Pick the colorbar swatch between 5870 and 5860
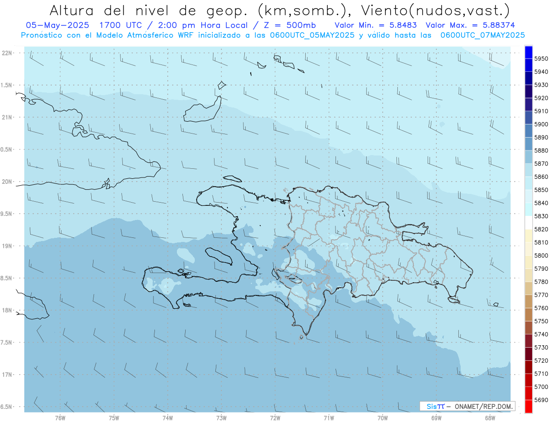The width and height of the screenshot is (550, 424). [528, 170]
